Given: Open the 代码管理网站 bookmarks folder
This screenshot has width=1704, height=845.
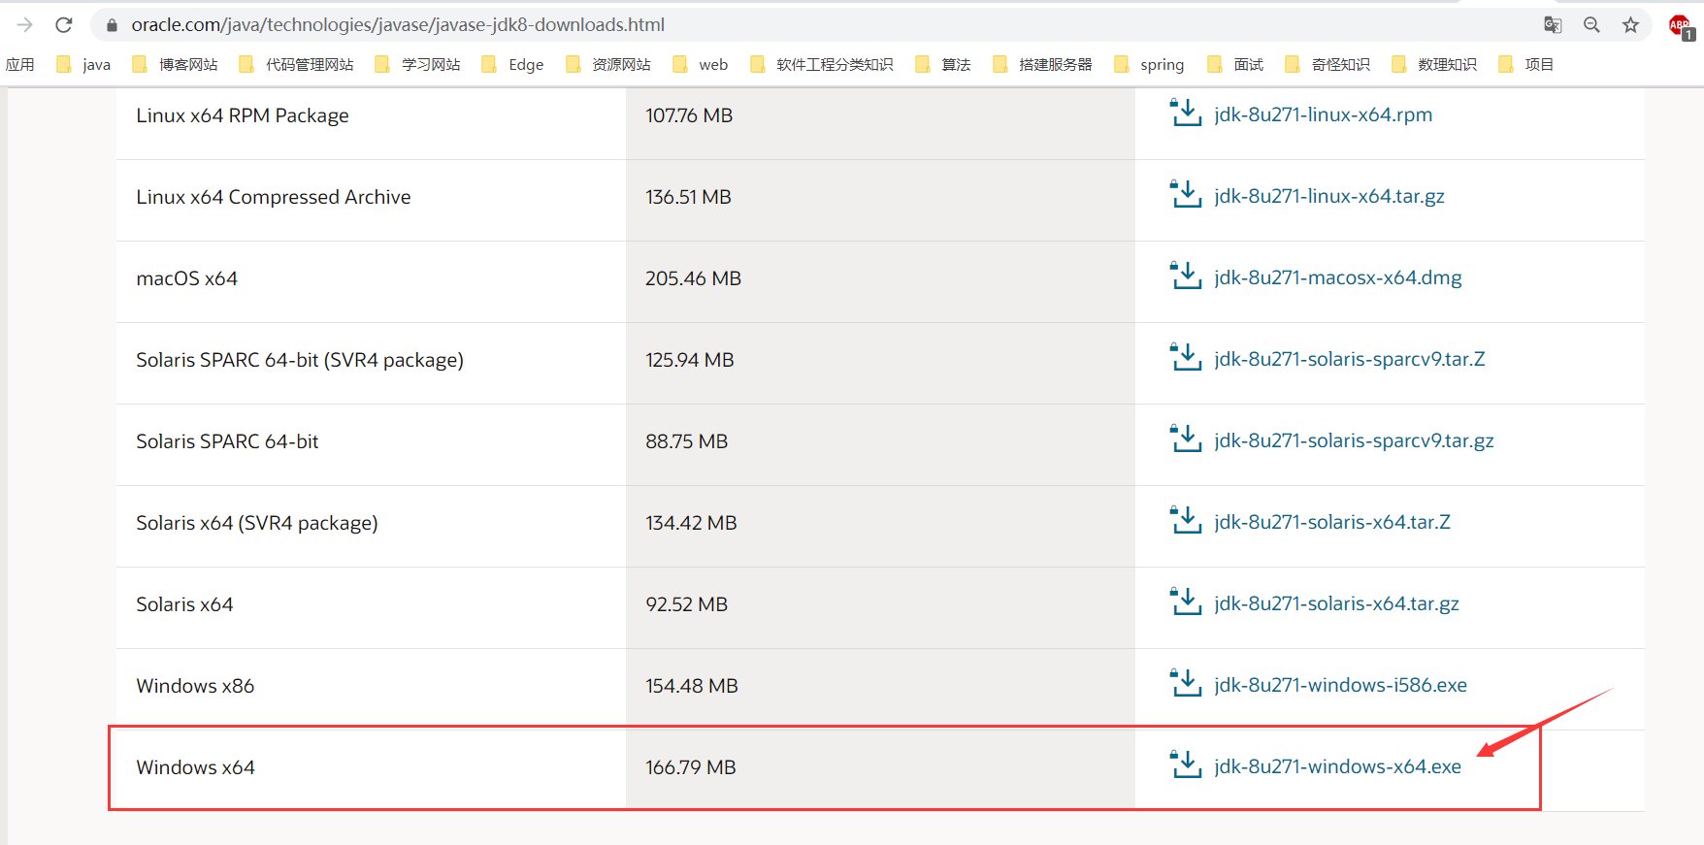Looking at the screenshot, I should pyautogui.click(x=297, y=65).
